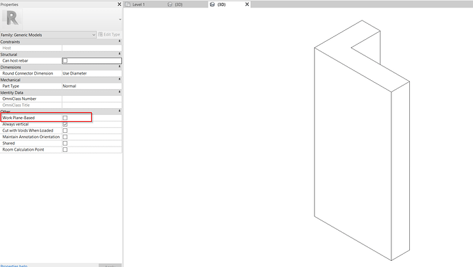Close the Properties panel
The height and width of the screenshot is (267, 473).
(x=119, y=4)
